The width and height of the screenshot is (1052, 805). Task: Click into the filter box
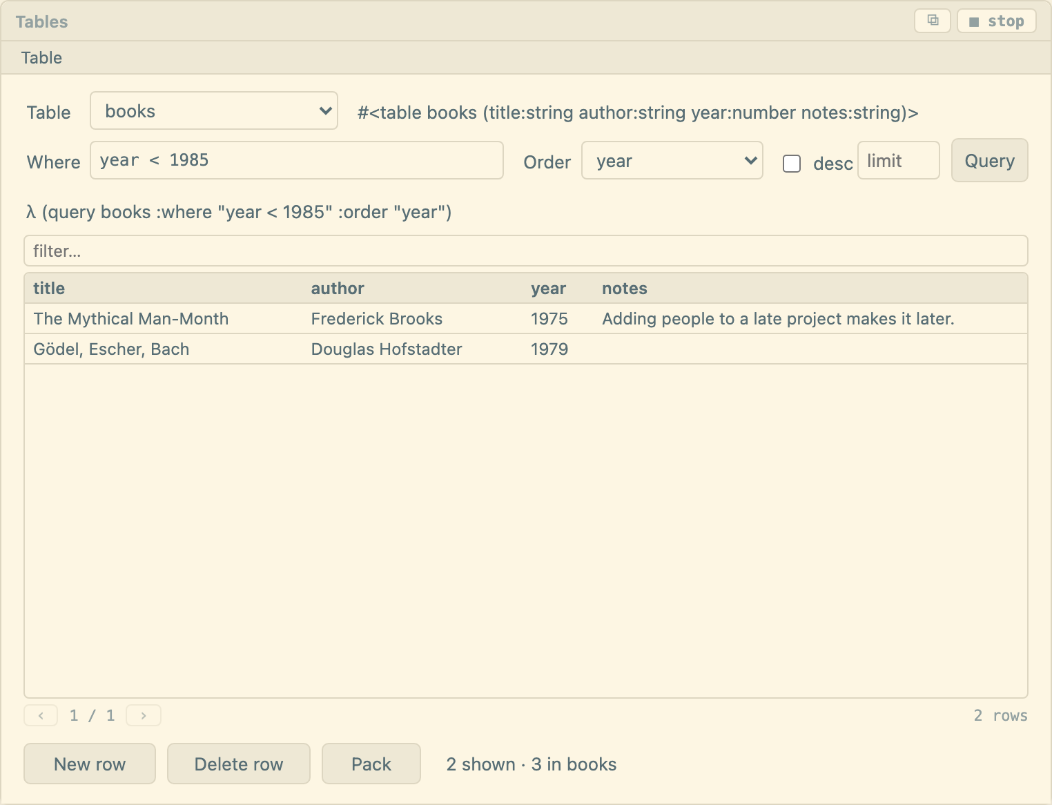point(526,251)
